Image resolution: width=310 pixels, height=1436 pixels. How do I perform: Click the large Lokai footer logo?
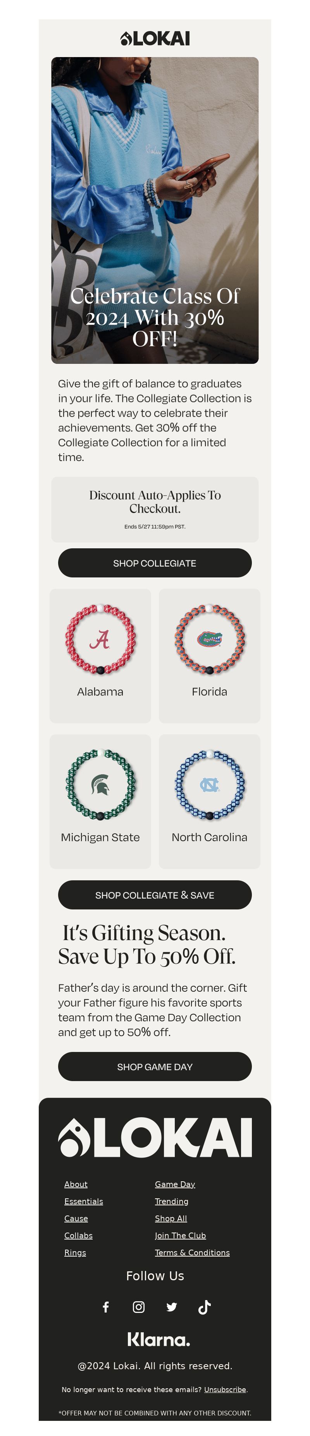pyautogui.click(x=155, y=1137)
